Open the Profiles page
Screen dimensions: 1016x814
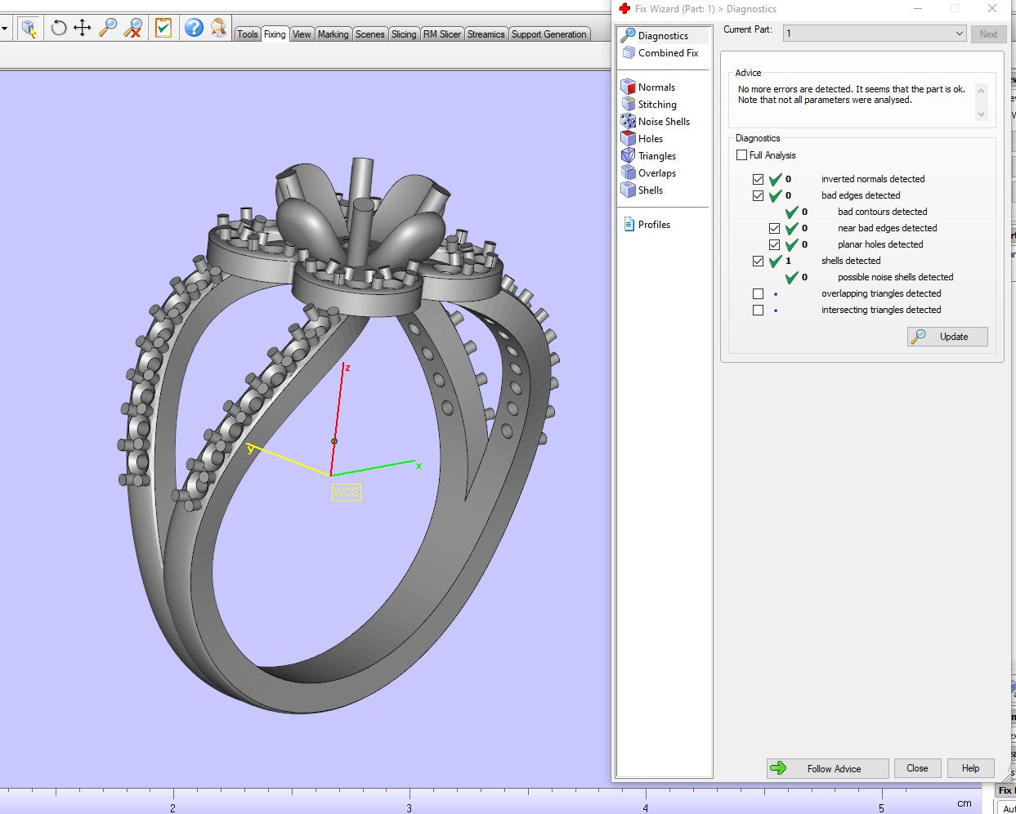pyautogui.click(x=653, y=225)
